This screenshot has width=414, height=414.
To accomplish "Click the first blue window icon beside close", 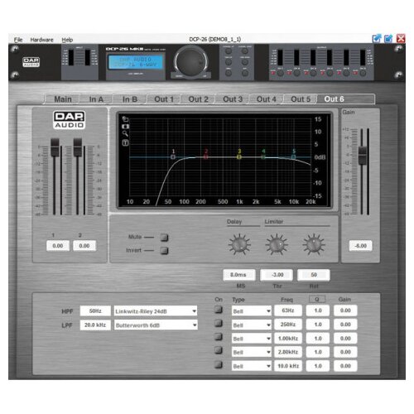I will pos(377,39).
